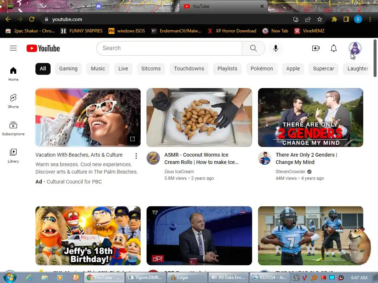The image size is (378, 283).
Task: Click the share page icon in address bar
Action: pyautogui.click(x=308, y=19)
